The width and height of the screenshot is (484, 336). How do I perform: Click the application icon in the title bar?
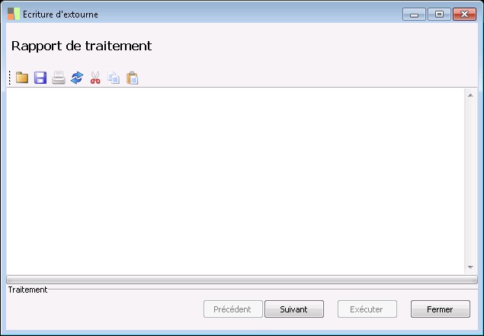pyautogui.click(x=14, y=14)
